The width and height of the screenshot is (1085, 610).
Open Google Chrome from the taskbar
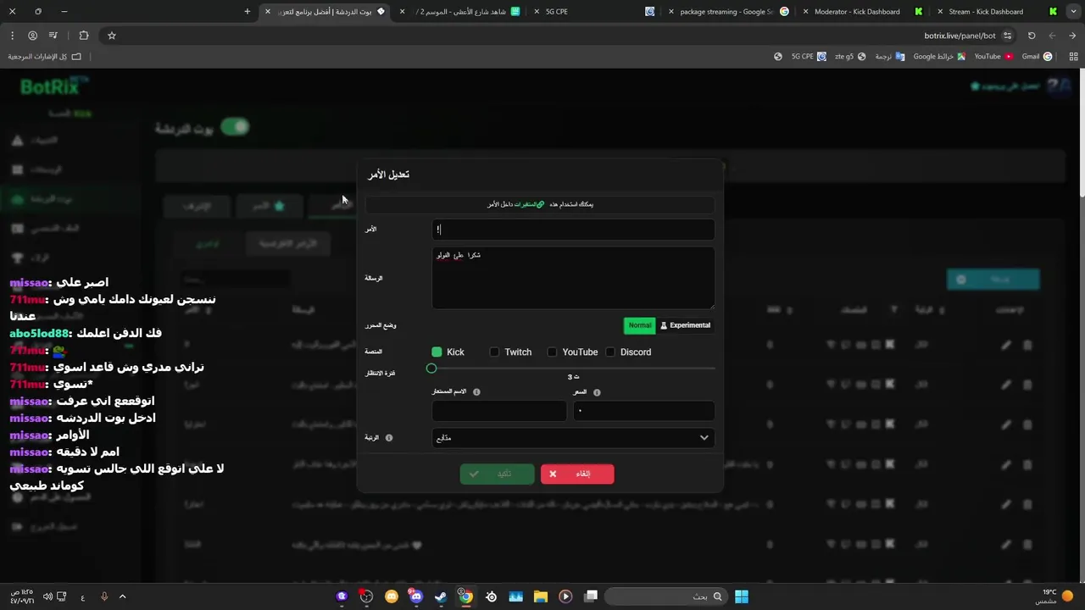(x=465, y=596)
